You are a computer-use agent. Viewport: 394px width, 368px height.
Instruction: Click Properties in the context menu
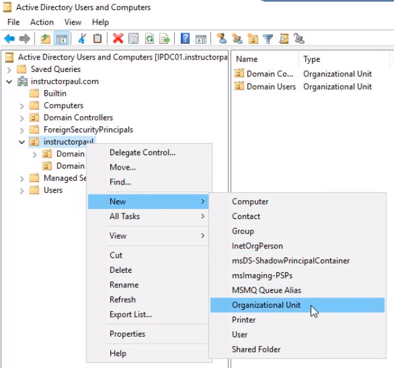coord(127,334)
